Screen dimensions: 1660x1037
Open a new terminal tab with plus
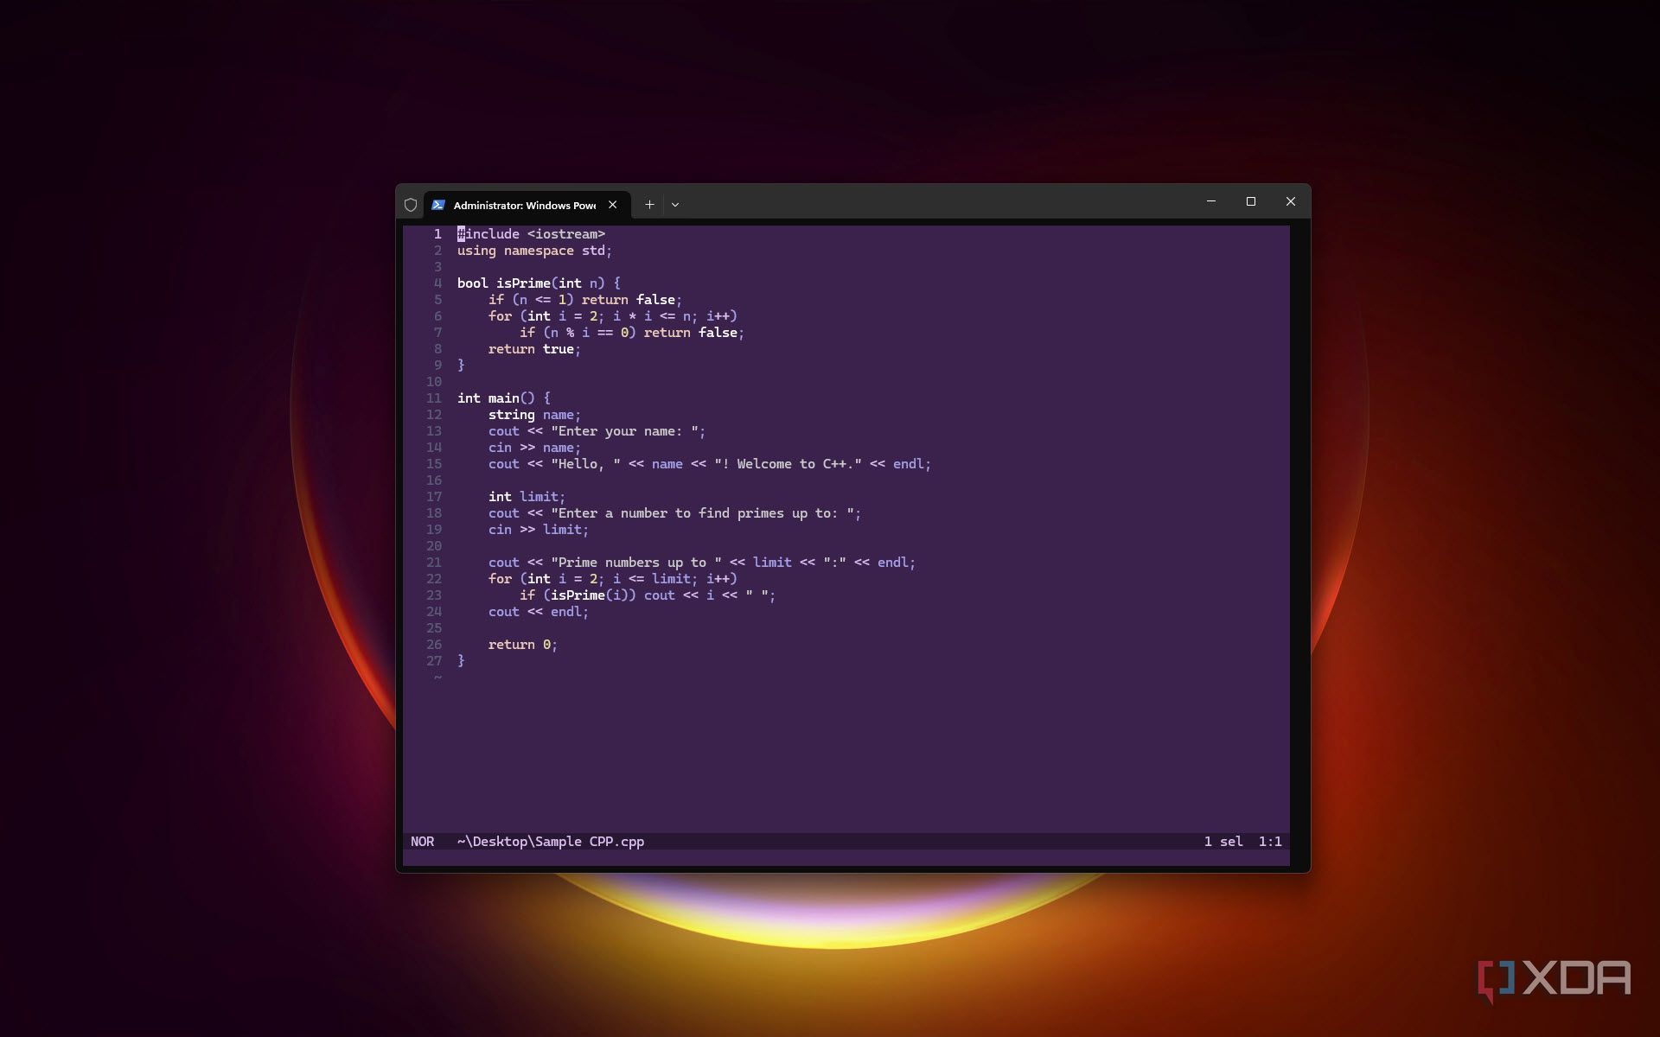click(649, 205)
